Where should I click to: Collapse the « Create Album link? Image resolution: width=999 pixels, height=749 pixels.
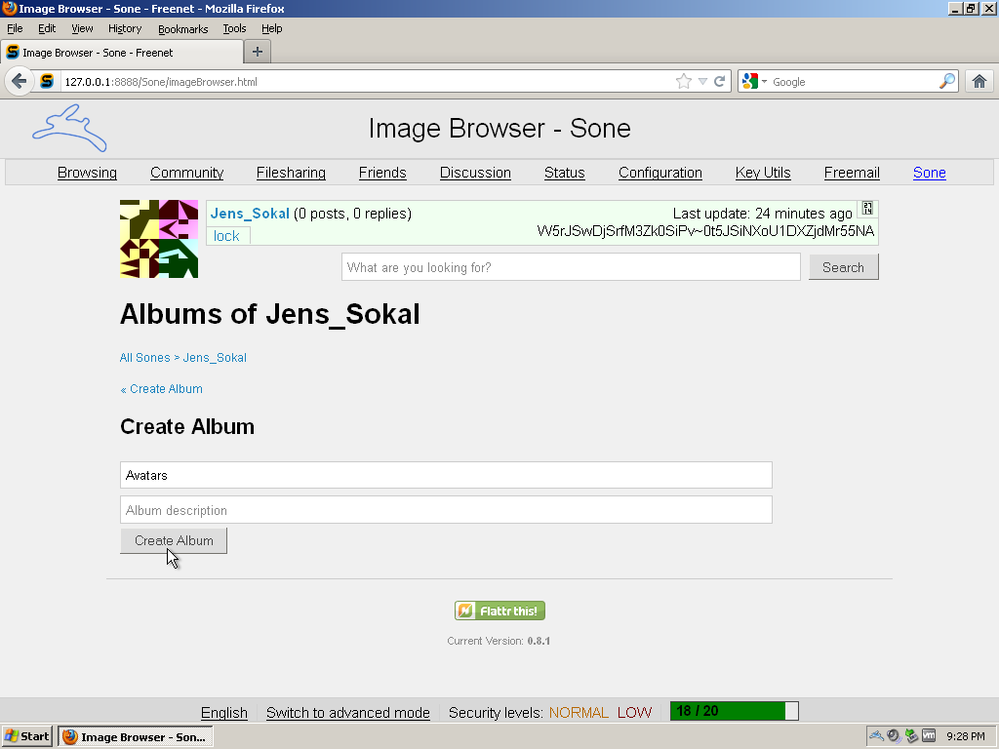click(162, 389)
